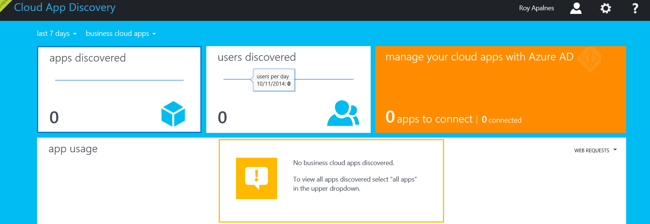Image resolution: width=650 pixels, height=224 pixels.
Task: Click the Azure AD diamond icon
Action: (589, 59)
